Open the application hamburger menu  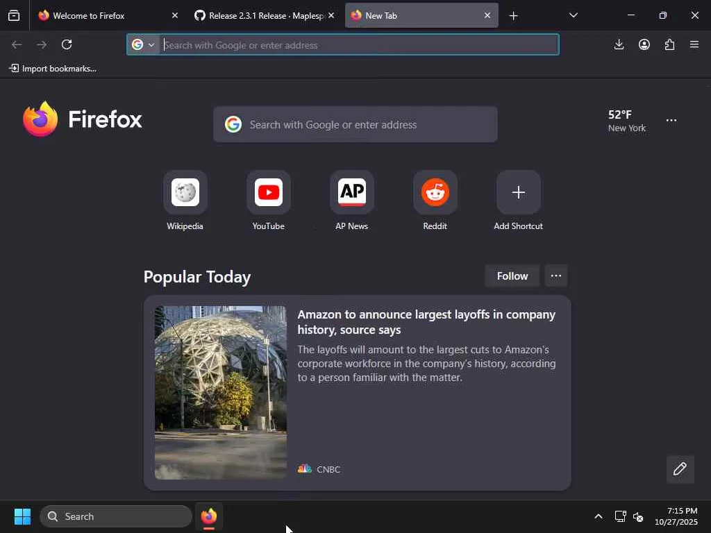[694, 44]
